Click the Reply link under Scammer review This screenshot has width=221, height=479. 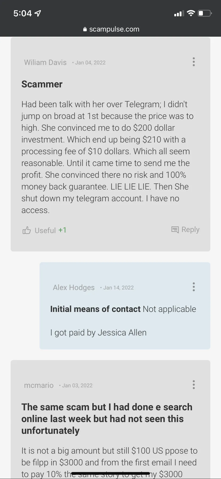(x=190, y=230)
